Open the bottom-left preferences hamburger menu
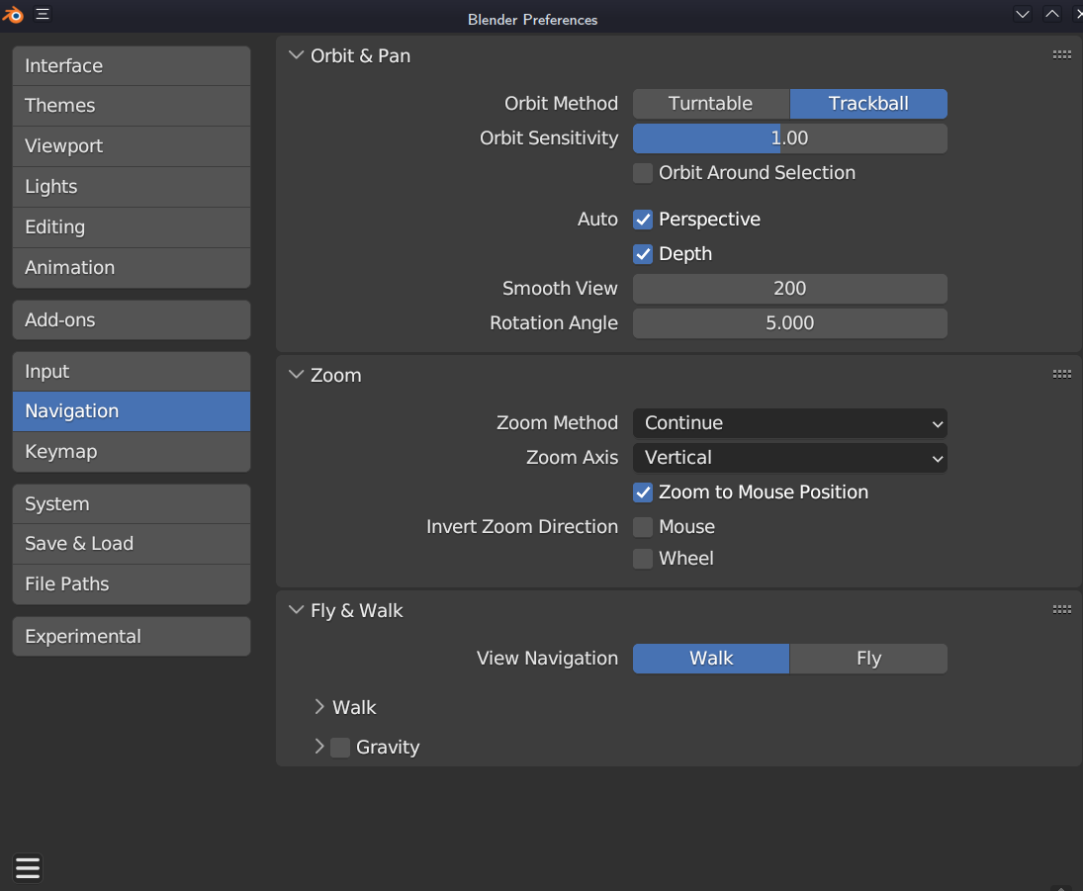 tap(28, 868)
